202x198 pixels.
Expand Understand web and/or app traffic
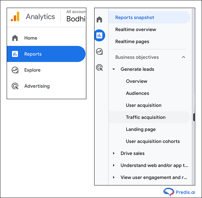click(x=114, y=166)
